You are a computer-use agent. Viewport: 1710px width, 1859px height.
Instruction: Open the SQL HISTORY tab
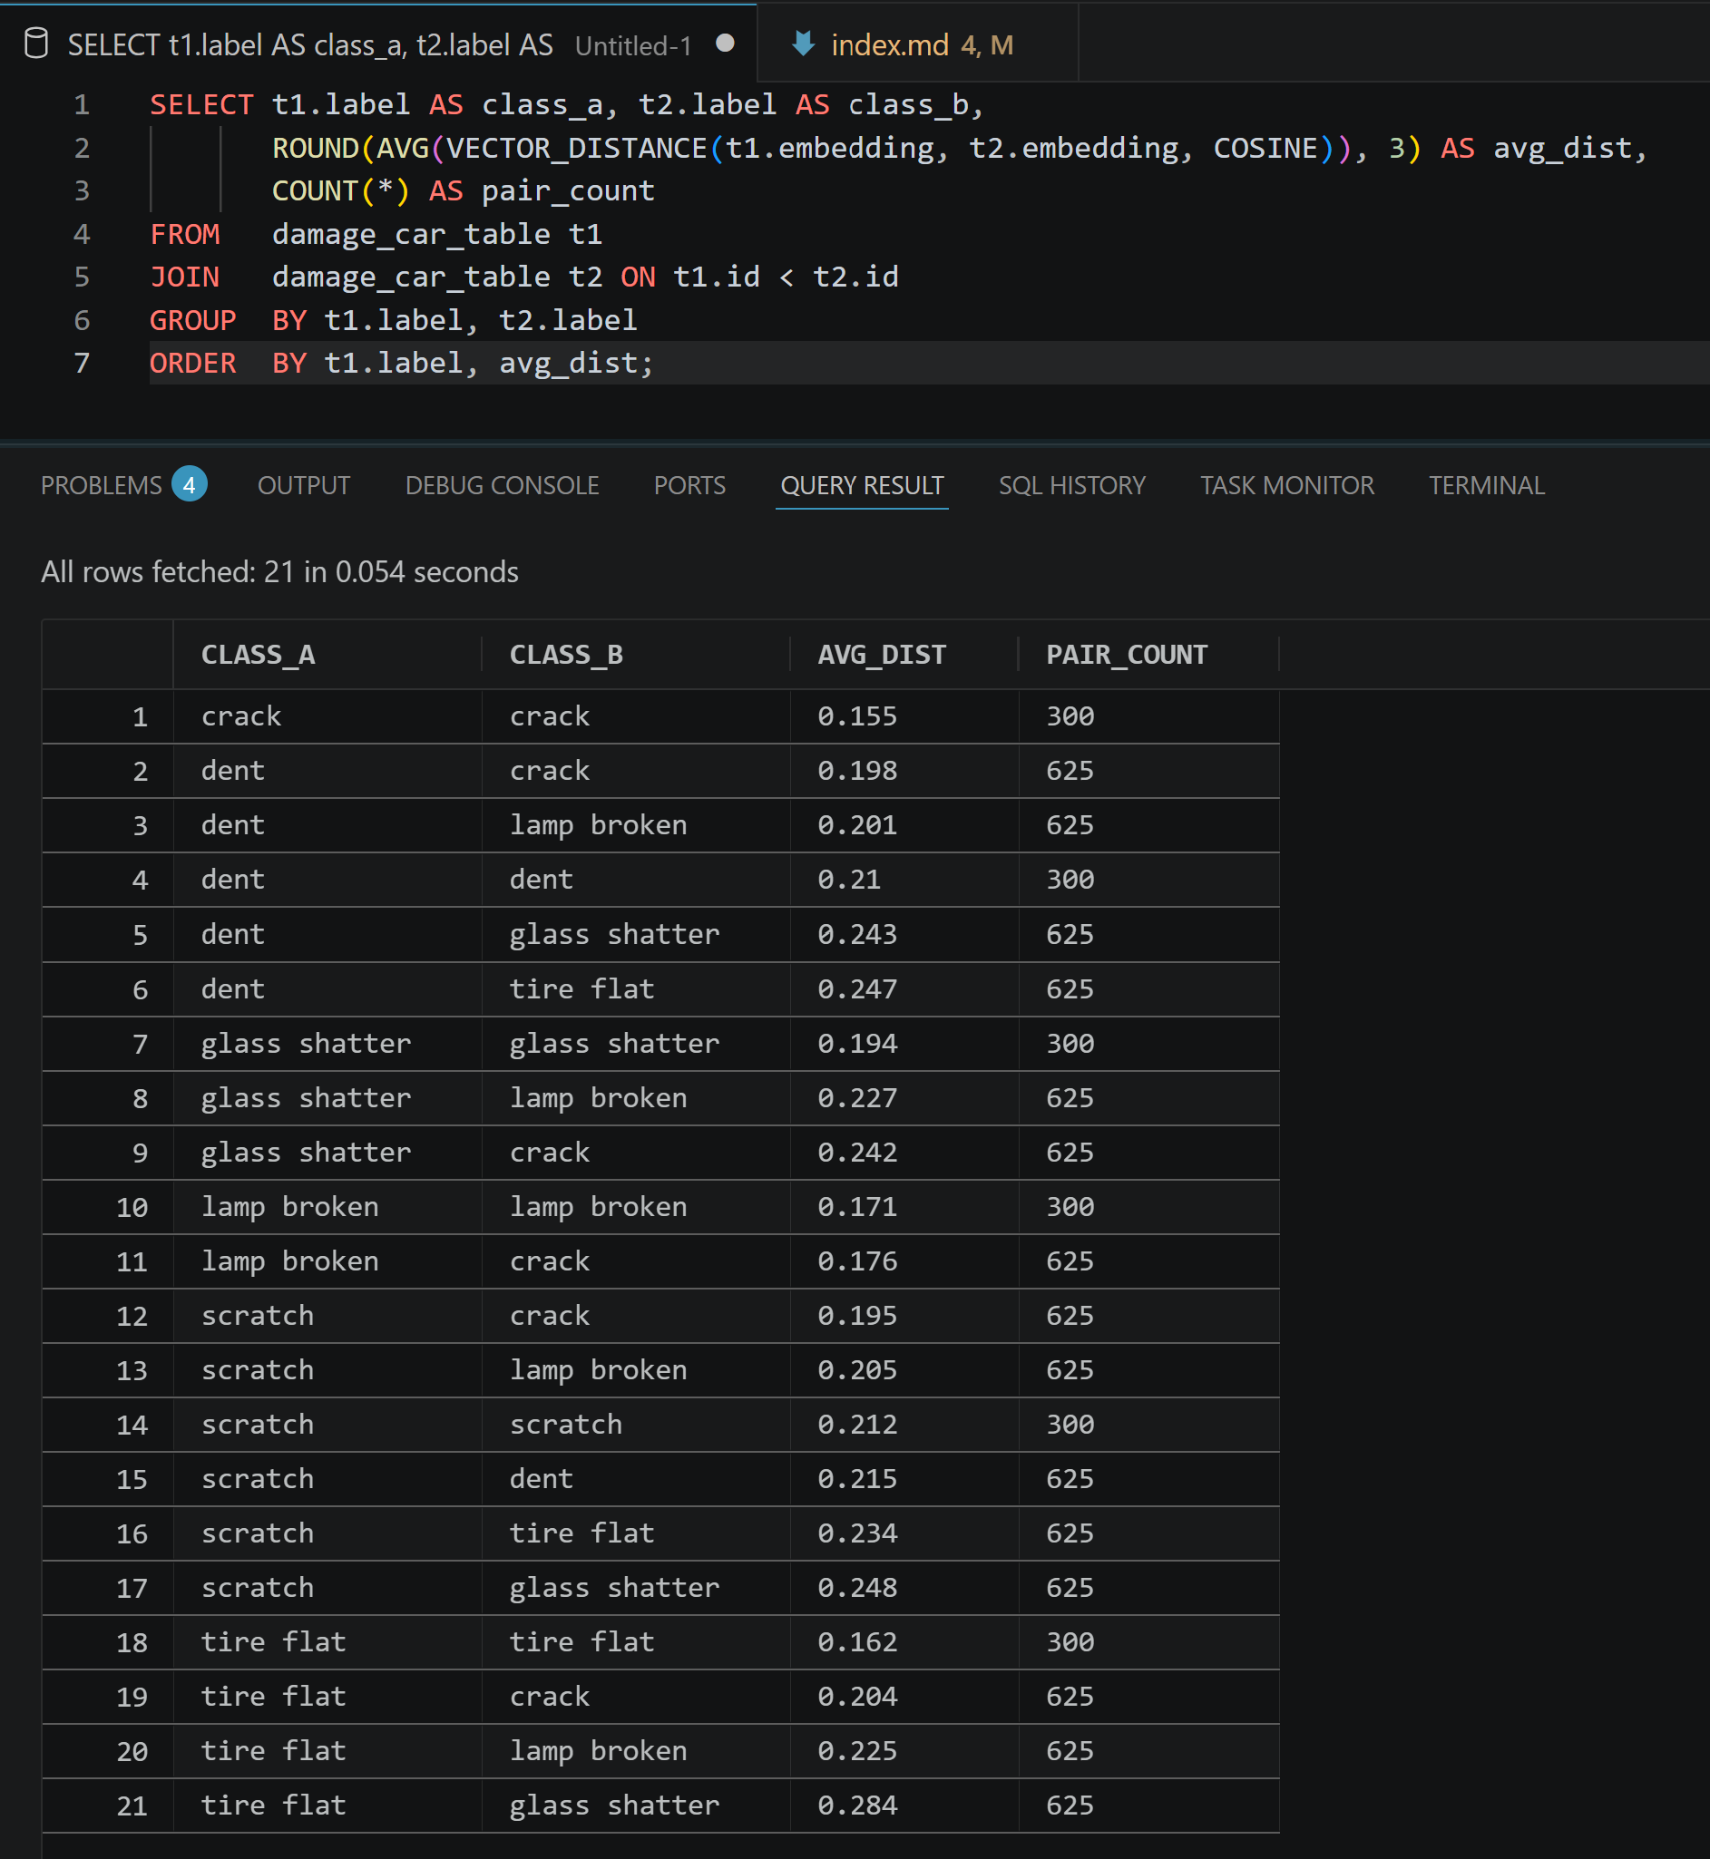point(1071,485)
